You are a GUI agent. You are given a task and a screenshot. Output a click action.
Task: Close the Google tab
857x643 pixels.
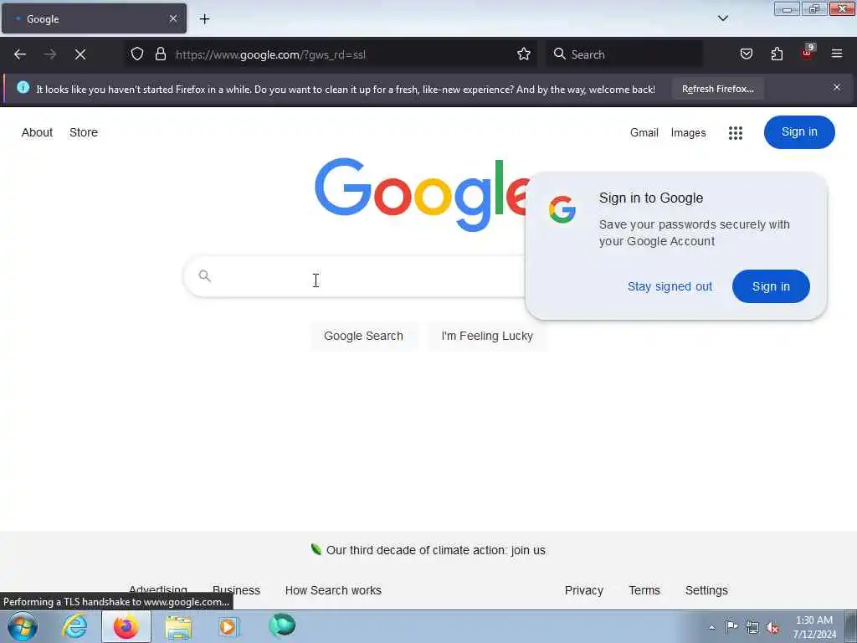(173, 18)
